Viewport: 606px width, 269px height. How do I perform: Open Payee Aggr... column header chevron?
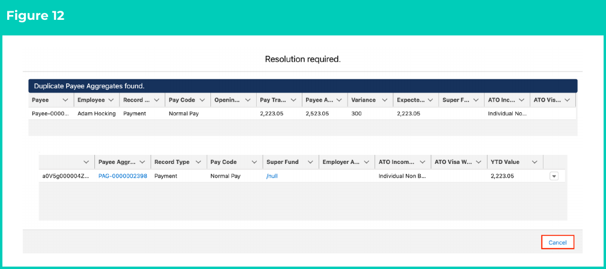click(x=142, y=162)
